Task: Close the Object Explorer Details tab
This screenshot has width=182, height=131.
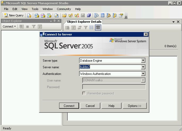Action: (178, 22)
